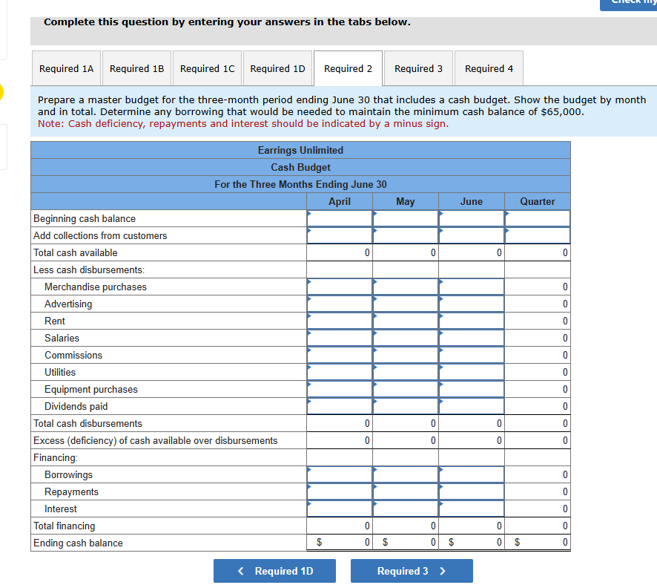Click the April Salaries input
This screenshot has height=585, width=657.
(x=340, y=338)
